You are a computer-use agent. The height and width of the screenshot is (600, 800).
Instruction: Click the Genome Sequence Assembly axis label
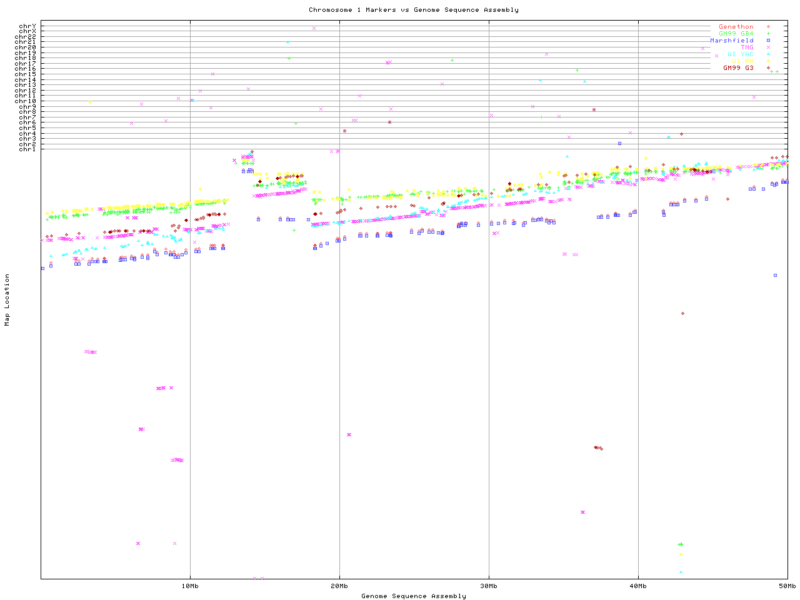click(x=413, y=596)
